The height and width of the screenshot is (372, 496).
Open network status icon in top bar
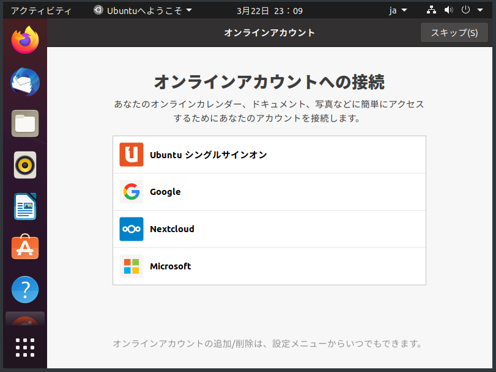click(431, 10)
